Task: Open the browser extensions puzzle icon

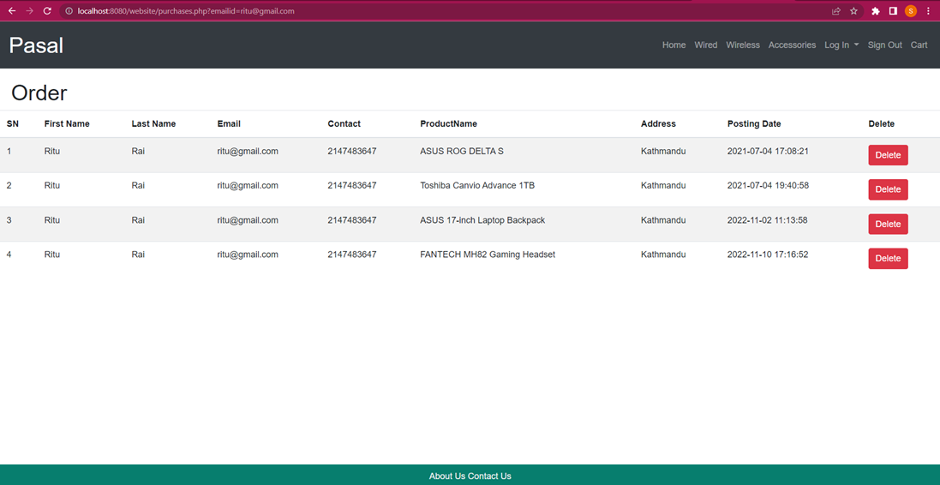Action: click(x=875, y=11)
